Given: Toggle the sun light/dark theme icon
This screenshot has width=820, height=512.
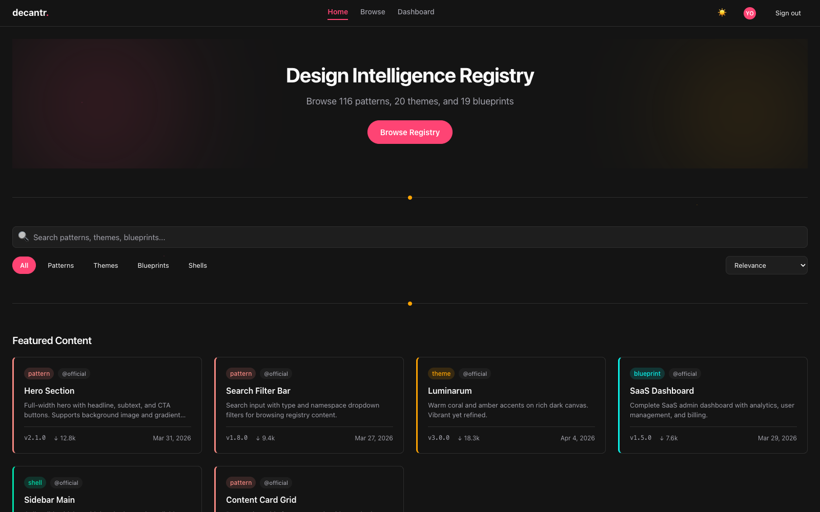Looking at the screenshot, I should point(722,13).
